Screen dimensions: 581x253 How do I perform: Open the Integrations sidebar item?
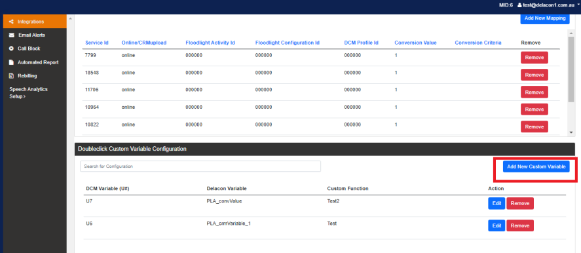tap(35, 22)
